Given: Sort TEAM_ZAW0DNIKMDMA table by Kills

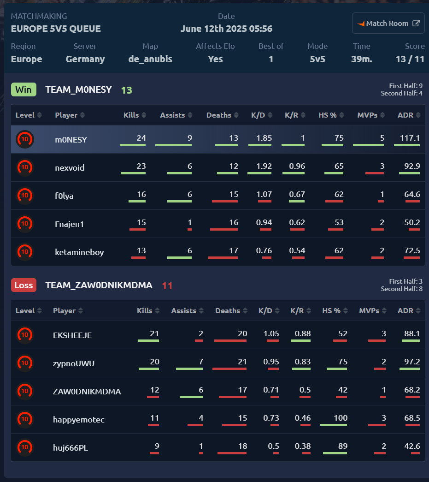Looking at the screenshot, I should (148, 311).
